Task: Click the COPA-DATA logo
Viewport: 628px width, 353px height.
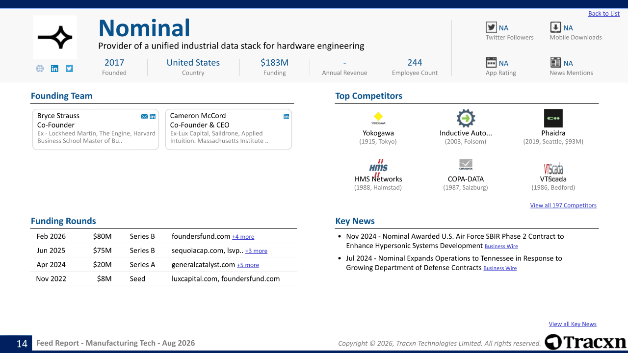Action: click(x=466, y=164)
